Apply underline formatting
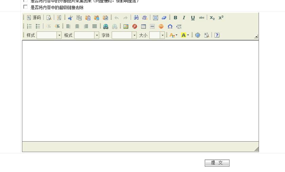The width and height of the screenshot is (285, 172). pyautogui.click(x=193, y=18)
